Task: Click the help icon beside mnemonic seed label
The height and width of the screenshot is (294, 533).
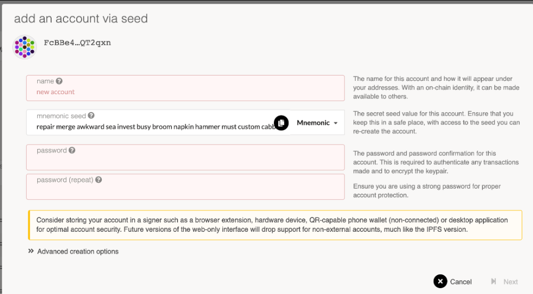Action: pyautogui.click(x=91, y=116)
